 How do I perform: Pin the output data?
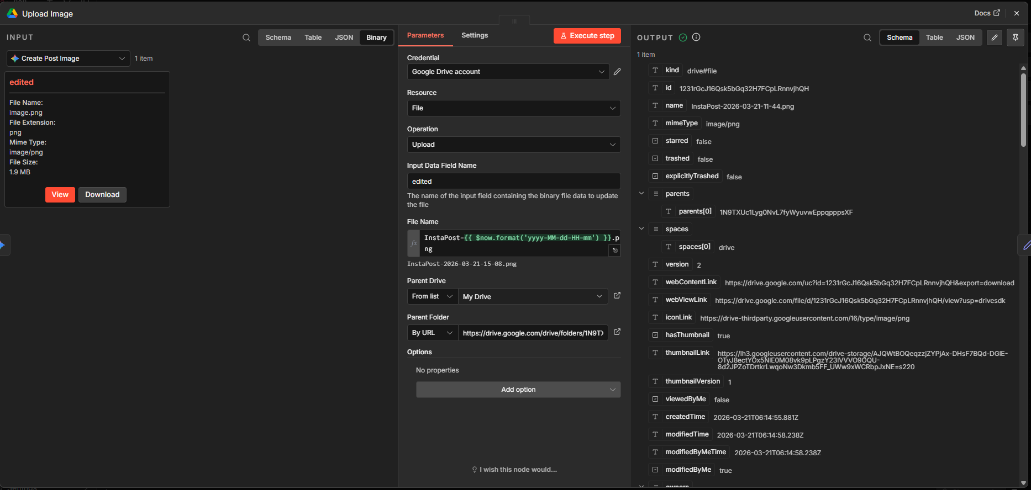click(1016, 38)
